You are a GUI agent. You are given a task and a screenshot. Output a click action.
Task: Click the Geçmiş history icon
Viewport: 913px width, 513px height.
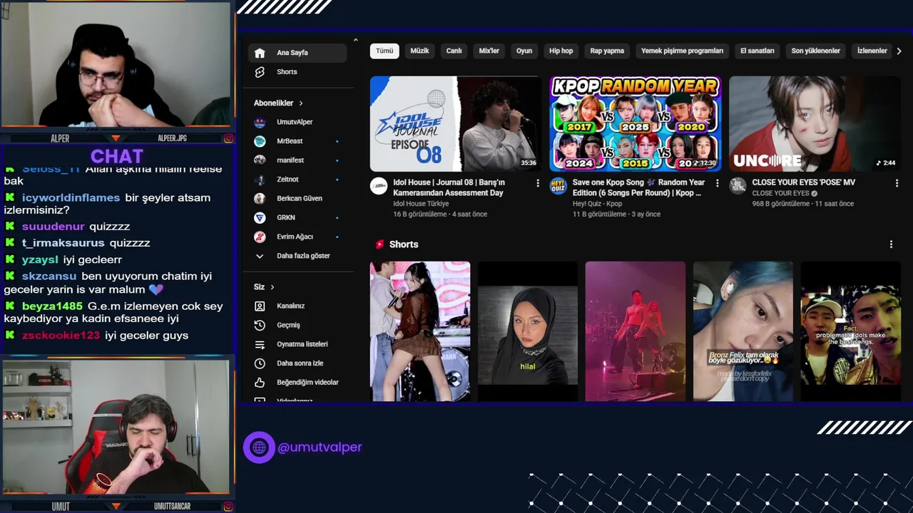point(260,325)
